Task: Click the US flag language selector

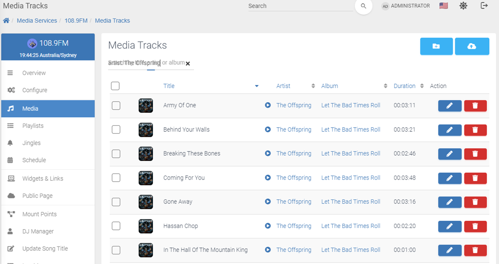Action: [x=443, y=6]
